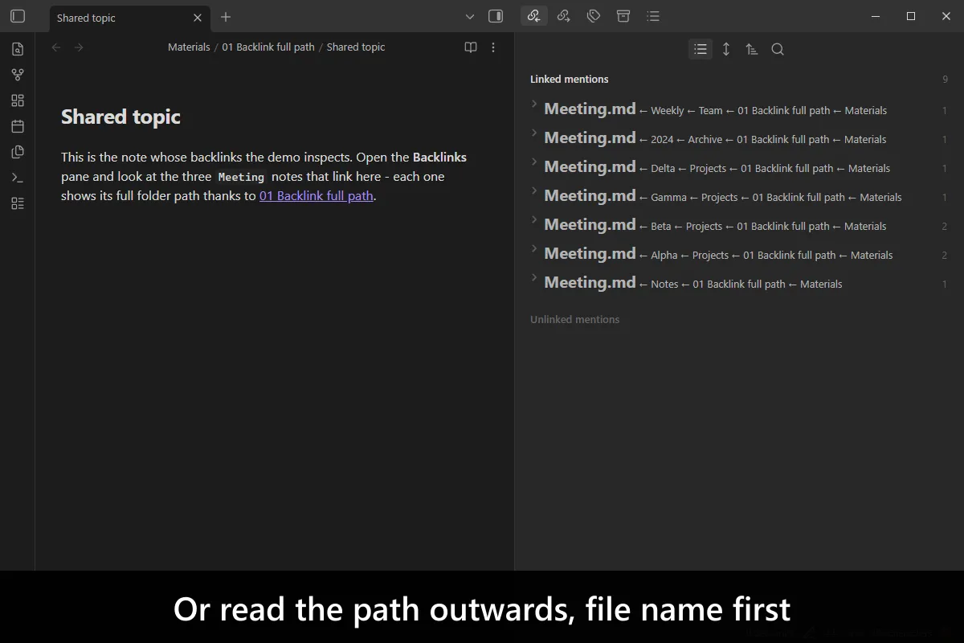Expand the Weekly Team Meeting.md backlink
The height and width of the screenshot is (643, 964).
coord(534,104)
